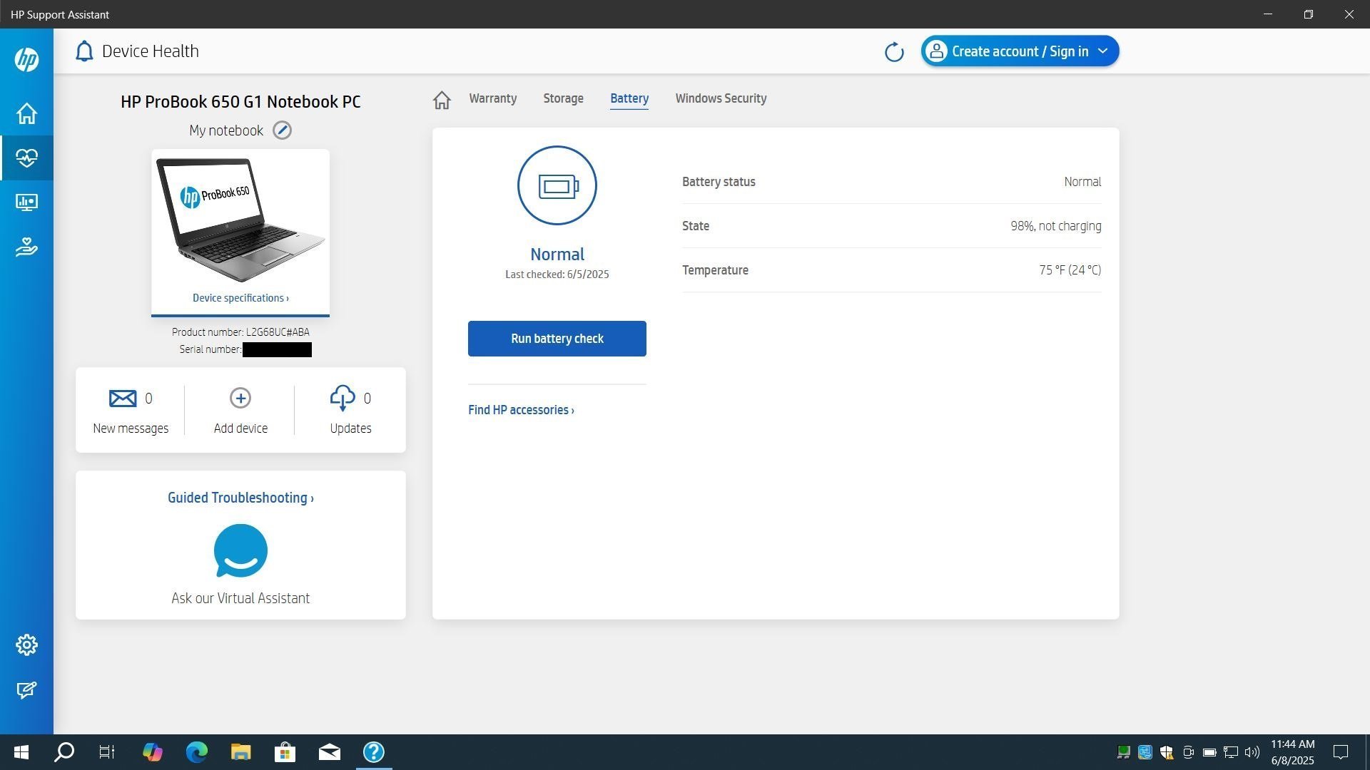Open the Guided Troubleshooting link
Screen dimensions: 1370x770
coord(240,498)
